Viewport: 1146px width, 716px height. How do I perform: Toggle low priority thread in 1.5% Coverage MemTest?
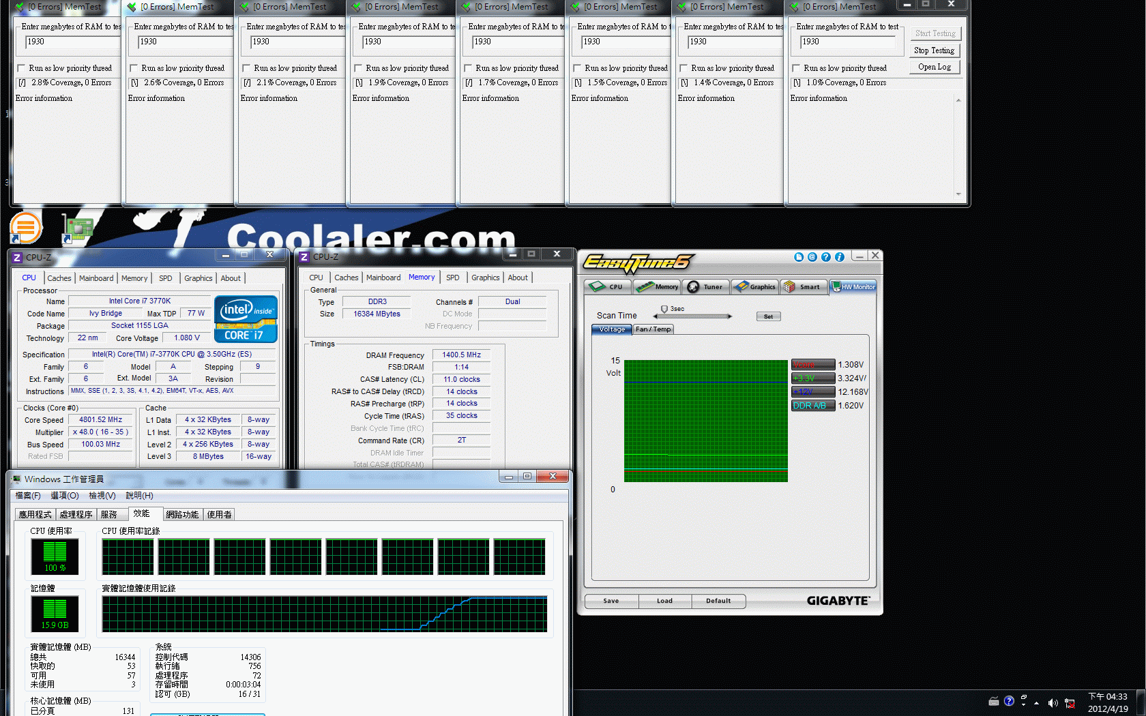577,68
